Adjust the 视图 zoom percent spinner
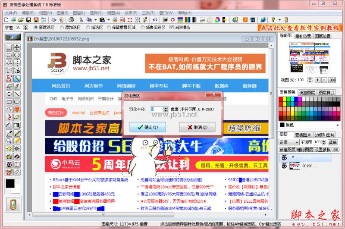345x229 pixels. tap(310, 80)
